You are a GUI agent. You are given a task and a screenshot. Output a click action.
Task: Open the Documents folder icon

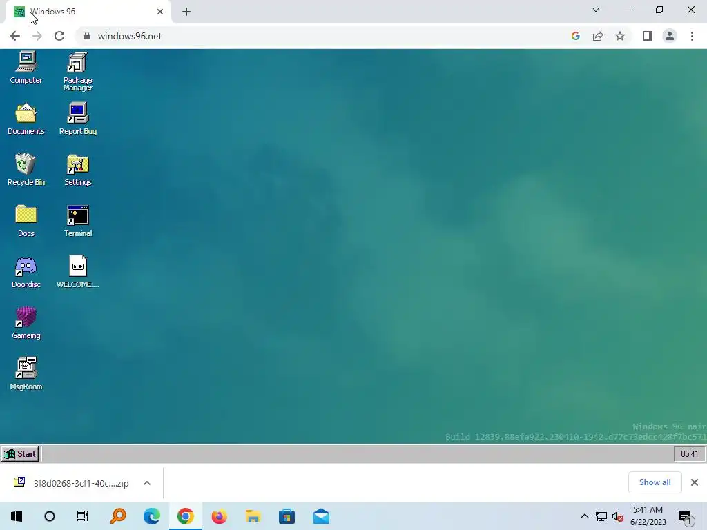click(26, 119)
